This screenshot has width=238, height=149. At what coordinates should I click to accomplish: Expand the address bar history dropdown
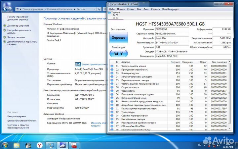pyautogui.click(x=95, y=9)
